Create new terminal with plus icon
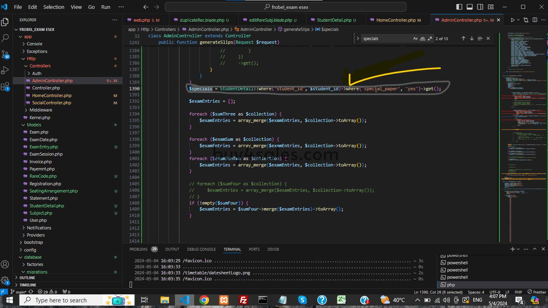 (513, 249)
